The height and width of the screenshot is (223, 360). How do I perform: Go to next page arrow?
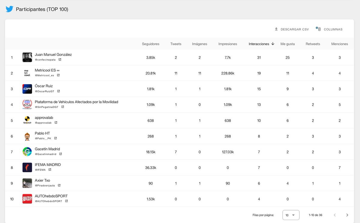pyautogui.click(x=347, y=215)
